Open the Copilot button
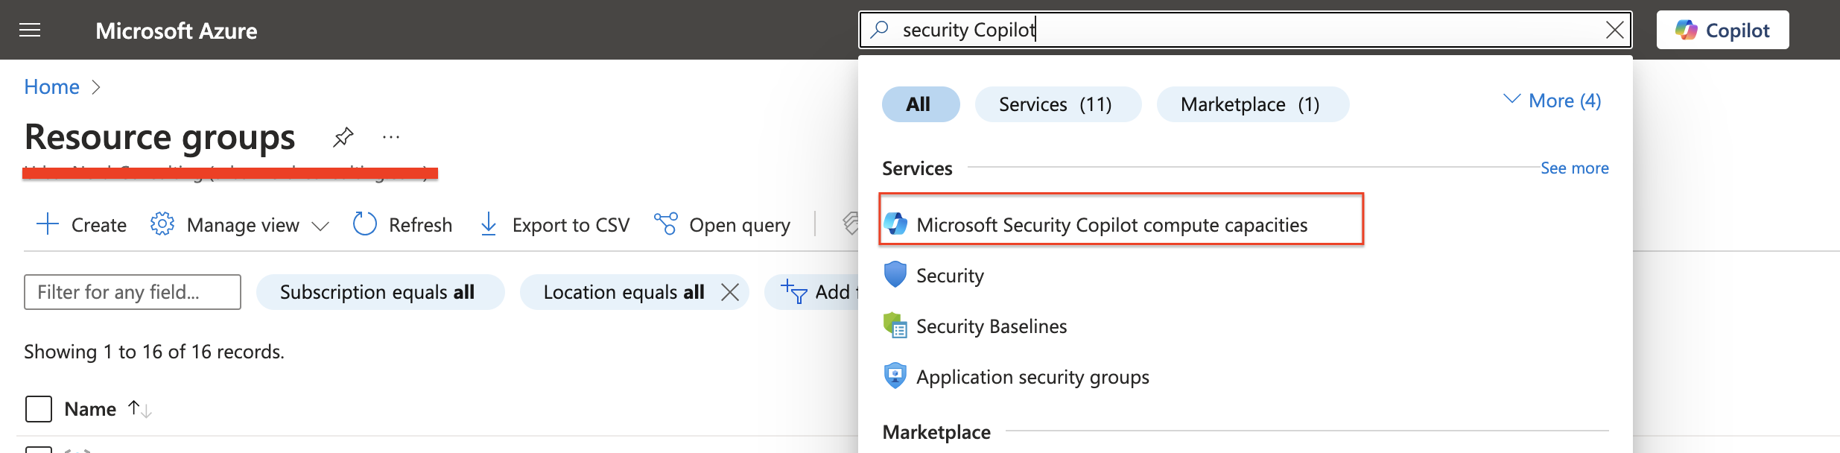Screen dimensions: 1840x453 click(1722, 31)
